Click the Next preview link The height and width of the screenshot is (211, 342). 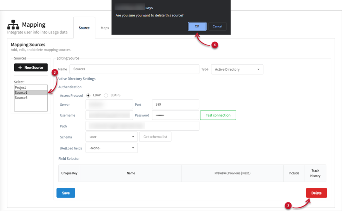(246, 173)
